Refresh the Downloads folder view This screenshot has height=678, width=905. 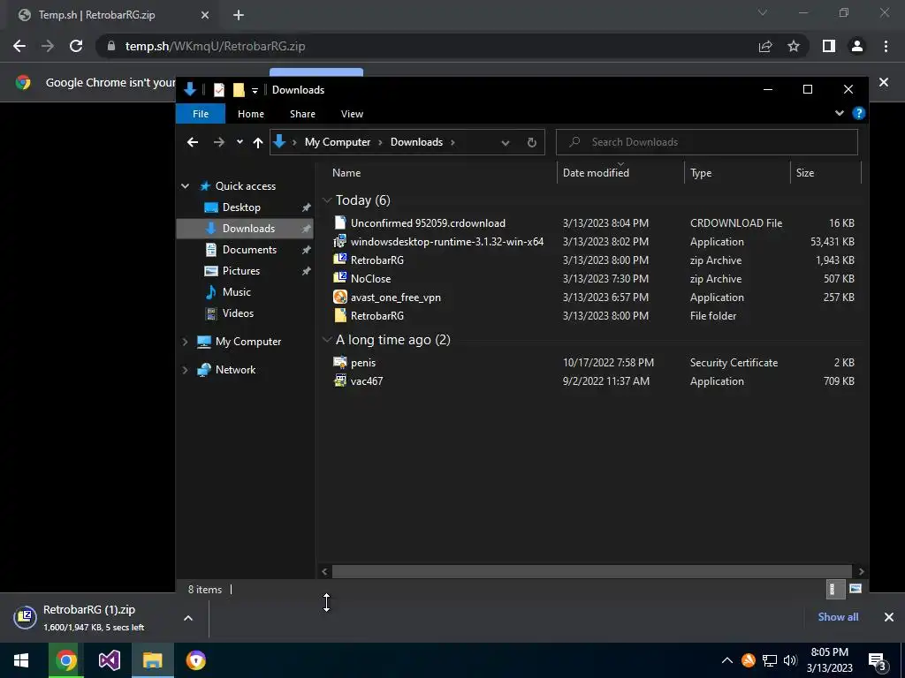531,142
